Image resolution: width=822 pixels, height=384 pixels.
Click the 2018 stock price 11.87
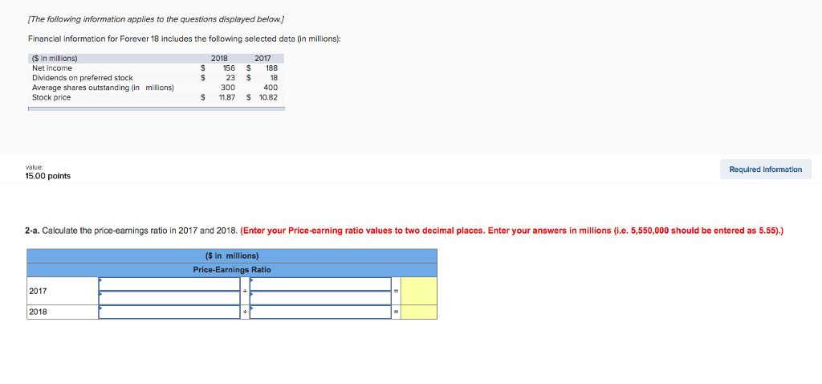226,97
